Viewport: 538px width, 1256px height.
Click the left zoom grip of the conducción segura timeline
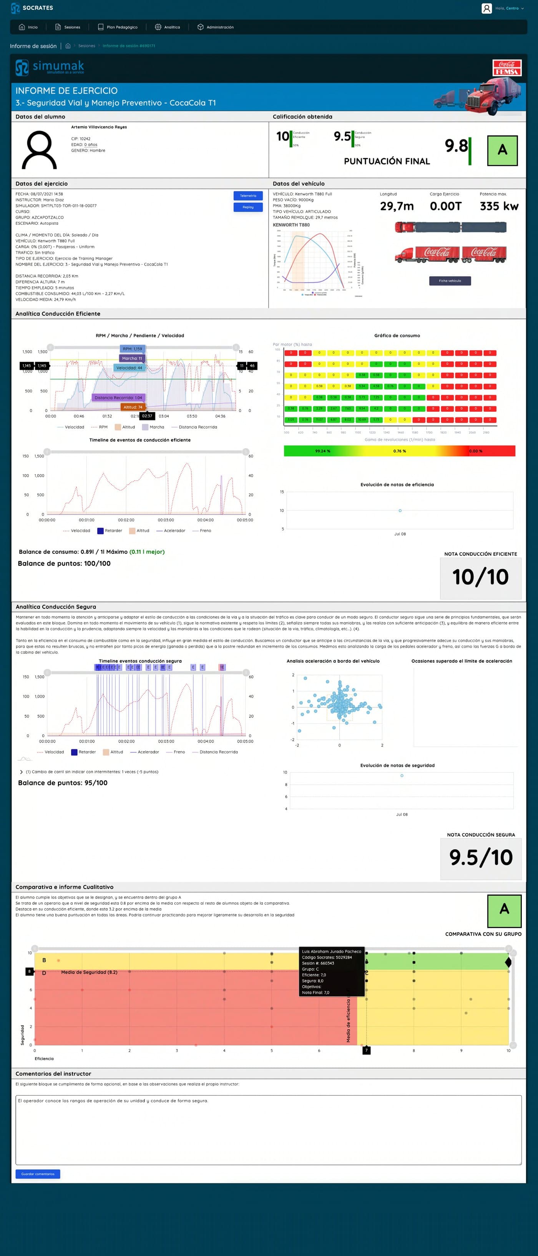(x=47, y=673)
